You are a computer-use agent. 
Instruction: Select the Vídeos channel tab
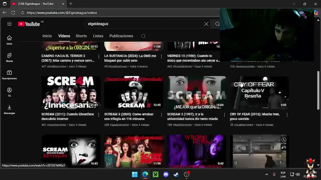(64, 36)
